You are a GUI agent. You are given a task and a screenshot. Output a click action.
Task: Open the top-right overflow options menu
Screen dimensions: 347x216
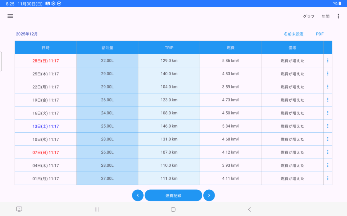[x=338, y=16]
